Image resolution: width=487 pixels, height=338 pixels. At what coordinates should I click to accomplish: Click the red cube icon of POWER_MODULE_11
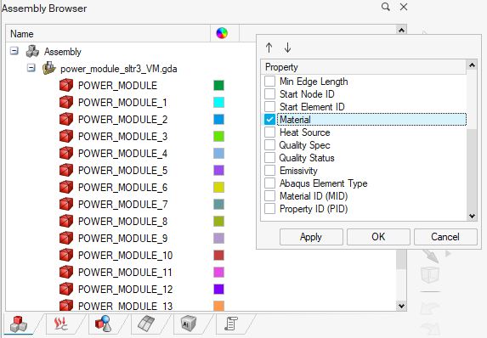(x=66, y=273)
